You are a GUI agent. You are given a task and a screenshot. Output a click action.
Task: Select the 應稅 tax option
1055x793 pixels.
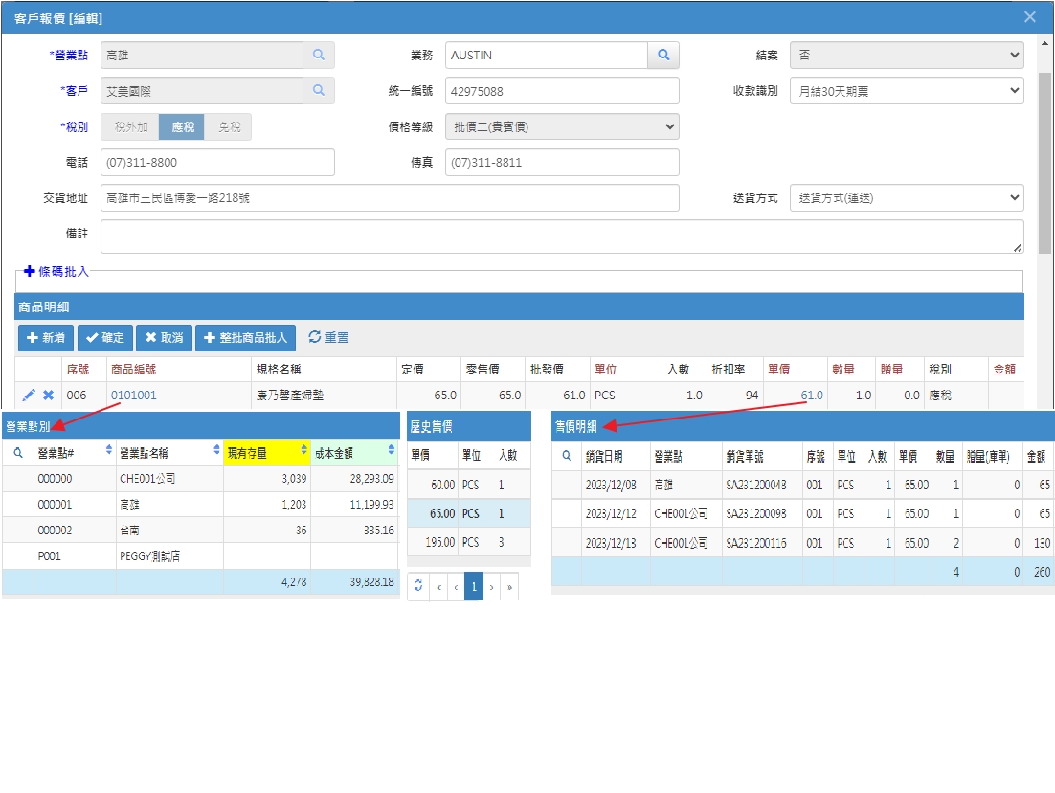[x=182, y=126]
